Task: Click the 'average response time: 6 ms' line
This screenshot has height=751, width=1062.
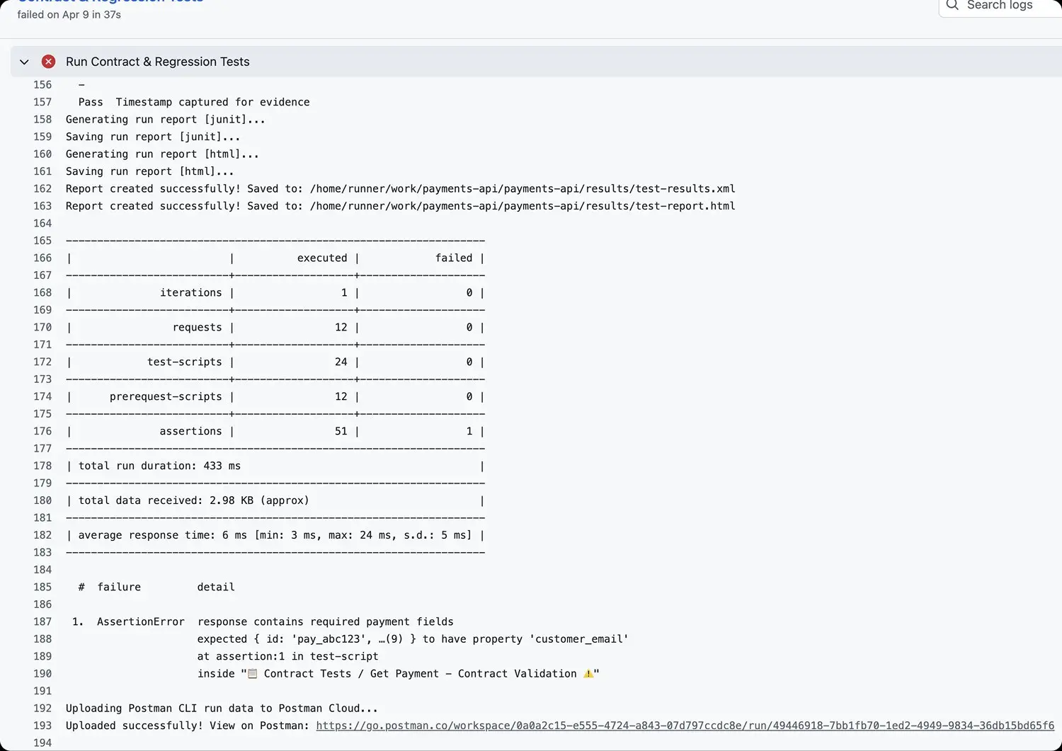Action: [x=275, y=535]
